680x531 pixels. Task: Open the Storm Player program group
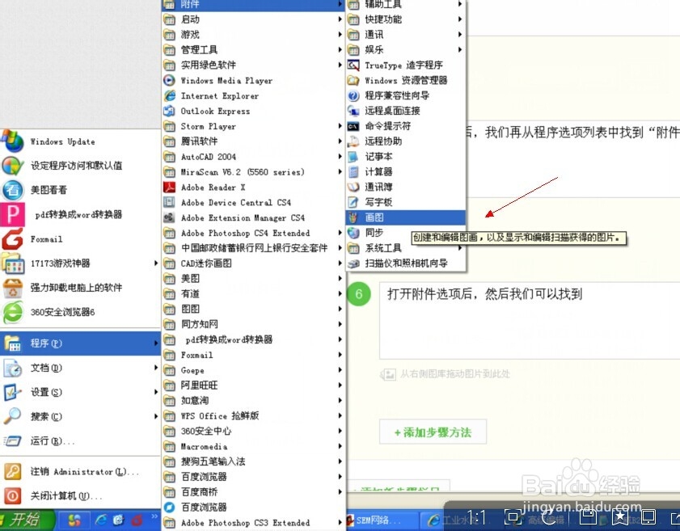coord(253,126)
